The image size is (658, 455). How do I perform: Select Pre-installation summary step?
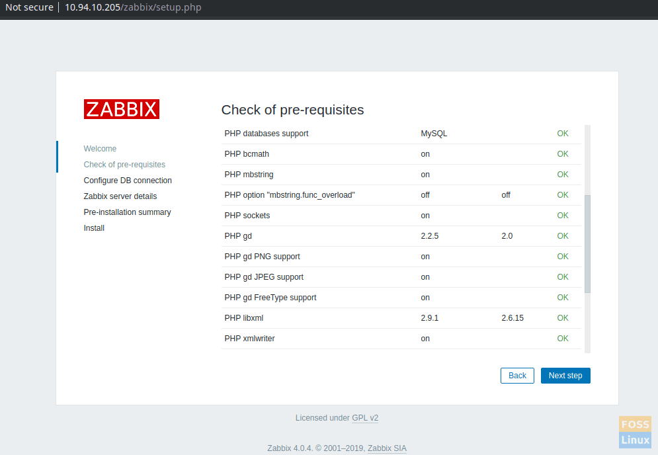127,212
